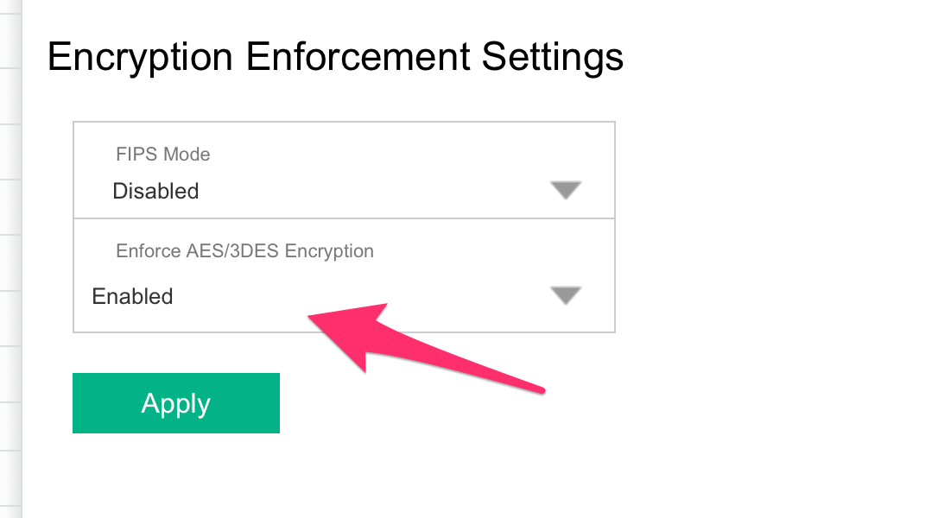Expand the FIPS Mode dropdown
The image size is (938, 518).
(x=344, y=170)
